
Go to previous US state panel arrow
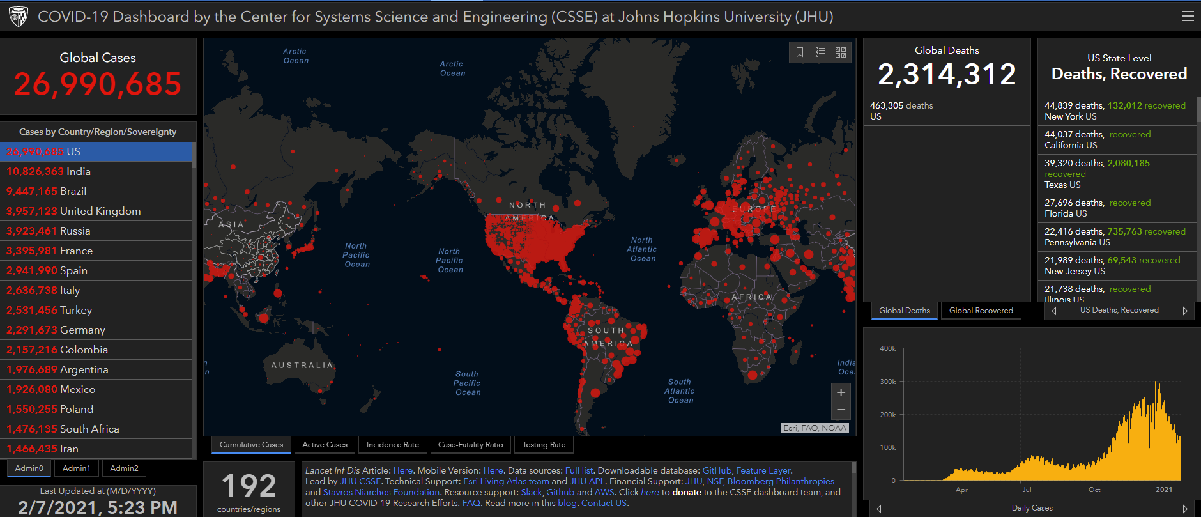[x=1054, y=311]
